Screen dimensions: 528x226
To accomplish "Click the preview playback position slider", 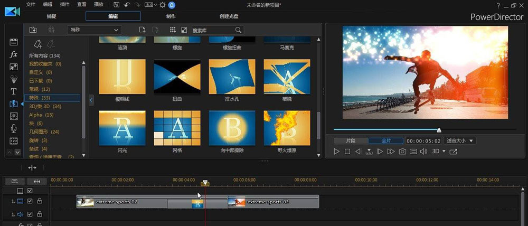I will point(439,130).
